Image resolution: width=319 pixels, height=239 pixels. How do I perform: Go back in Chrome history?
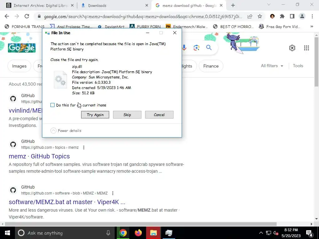tap(7, 16)
